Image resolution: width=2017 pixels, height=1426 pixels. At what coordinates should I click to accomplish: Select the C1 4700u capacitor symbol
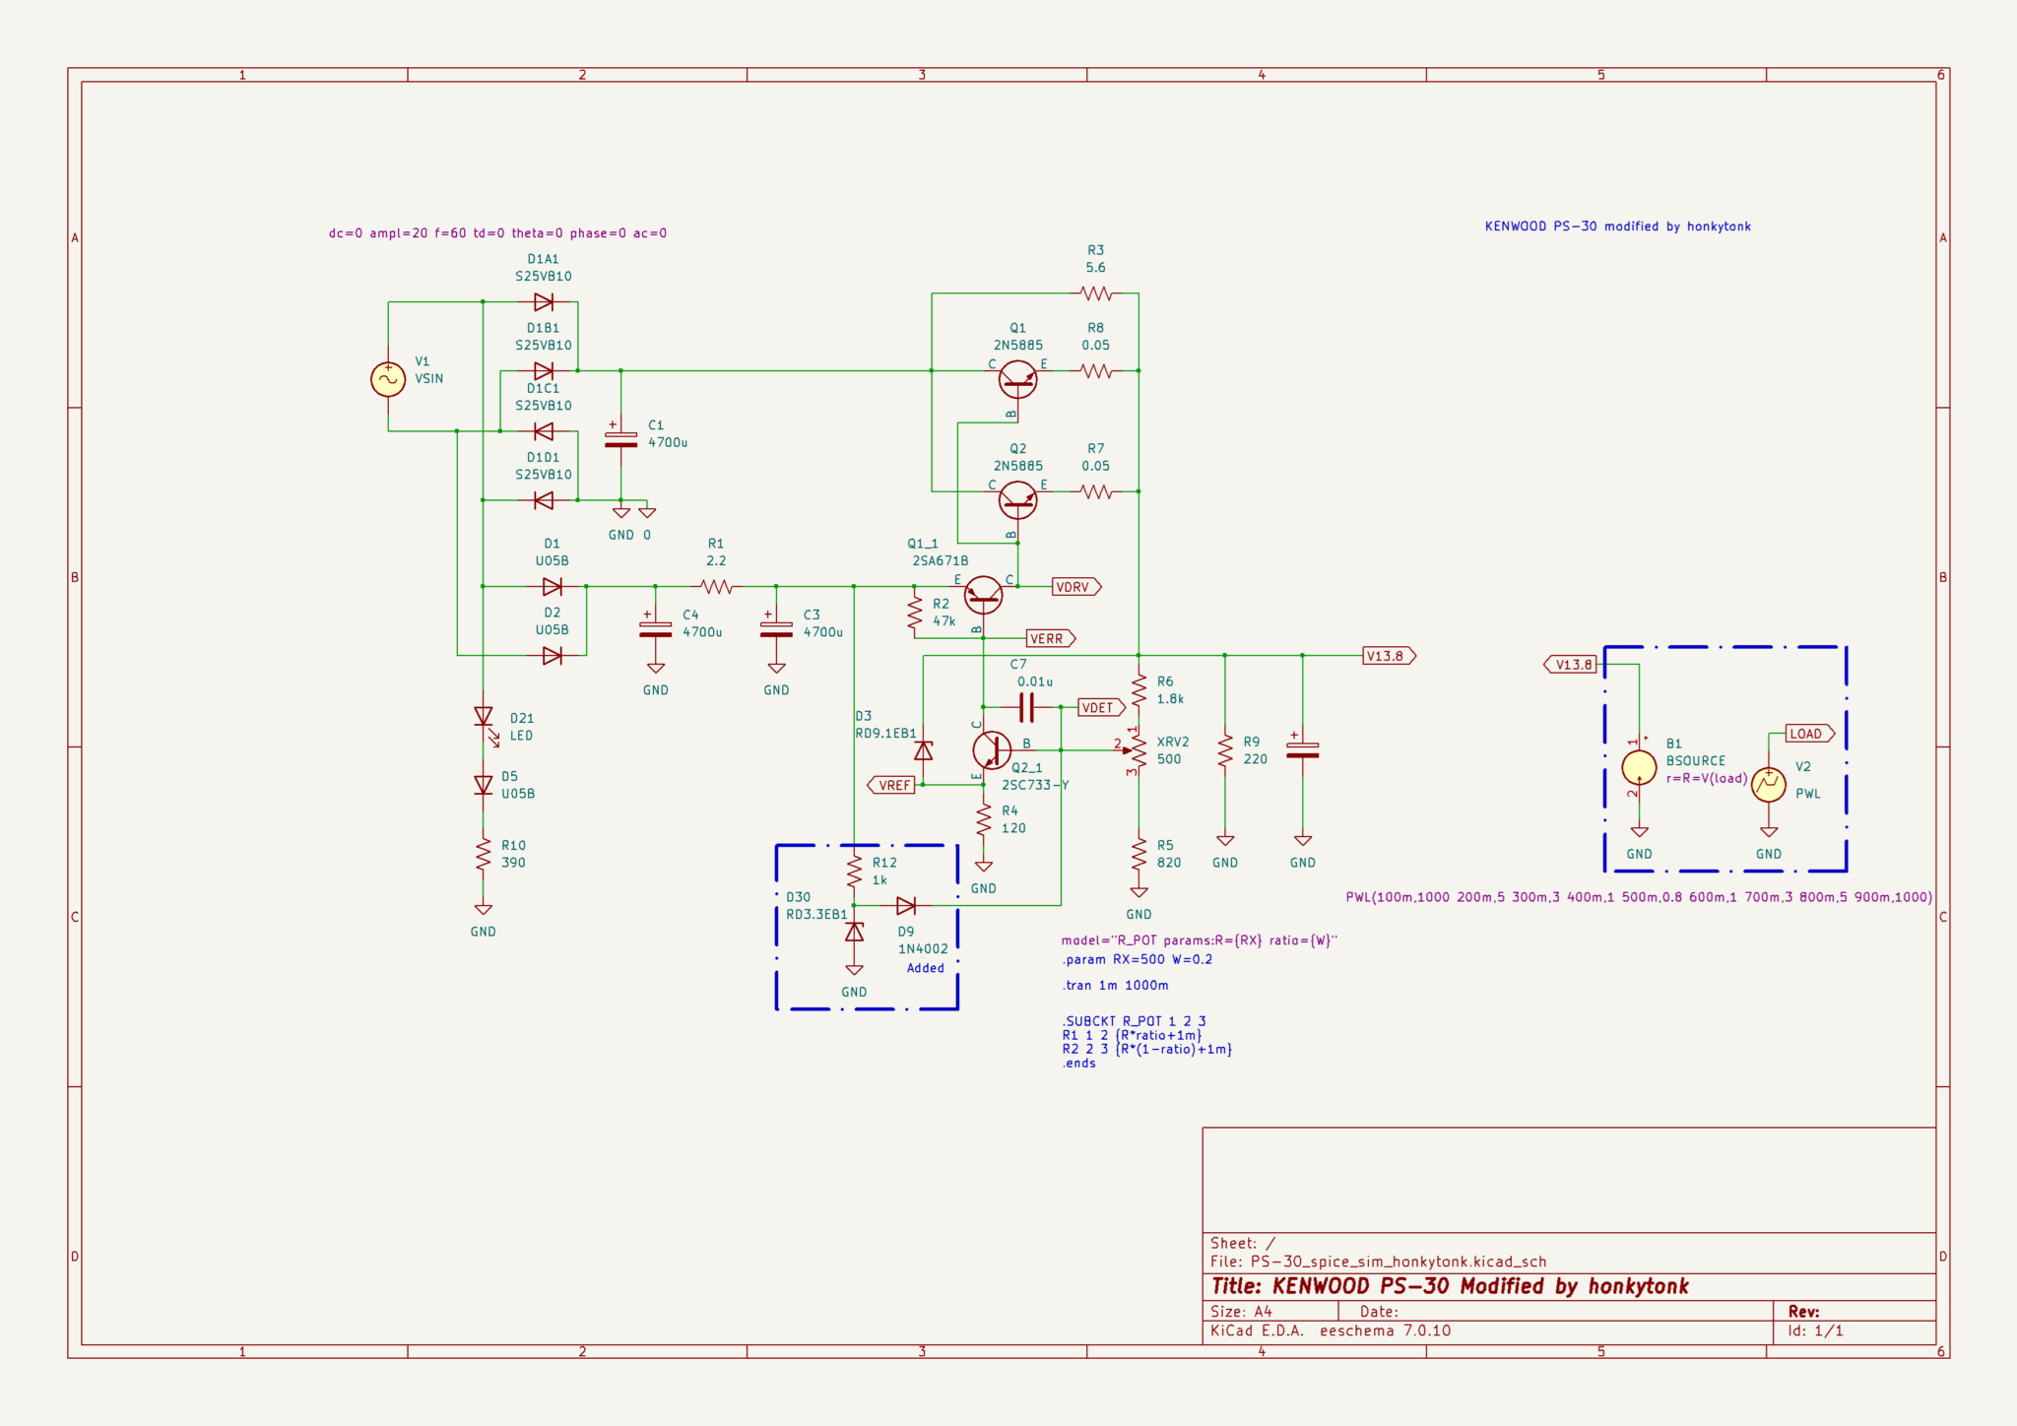pos(620,439)
